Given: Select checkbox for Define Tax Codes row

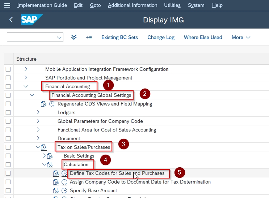Looking at the screenshot, I should click(8, 173).
